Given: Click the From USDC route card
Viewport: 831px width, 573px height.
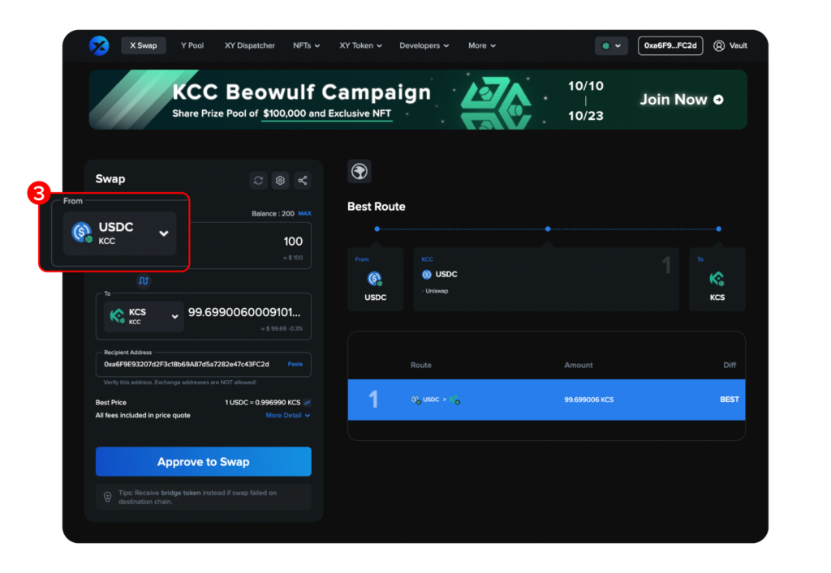Looking at the screenshot, I should pyautogui.click(x=375, y=279).
